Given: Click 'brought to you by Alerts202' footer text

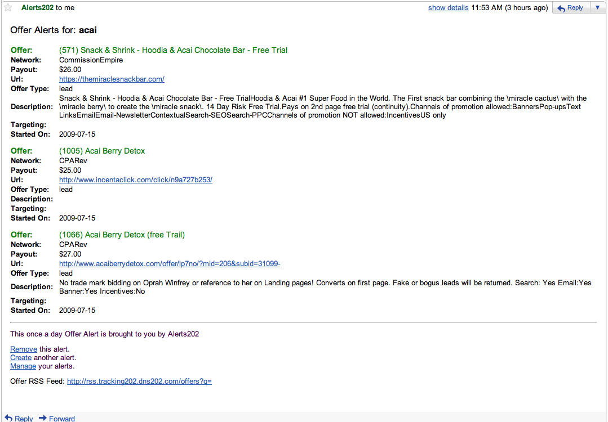Looking at the screenshot, I should (150, 334).
